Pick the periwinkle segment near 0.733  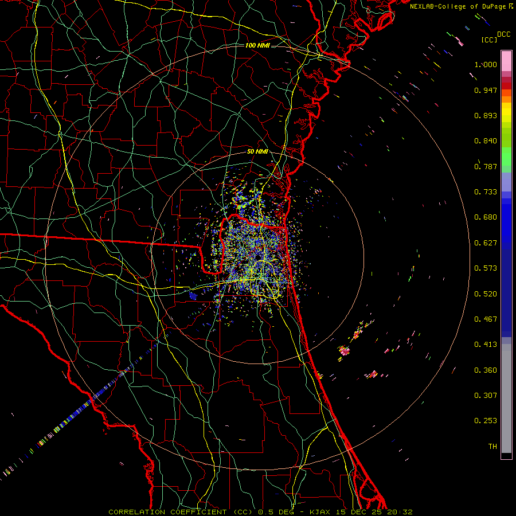[x=506, y=182]
